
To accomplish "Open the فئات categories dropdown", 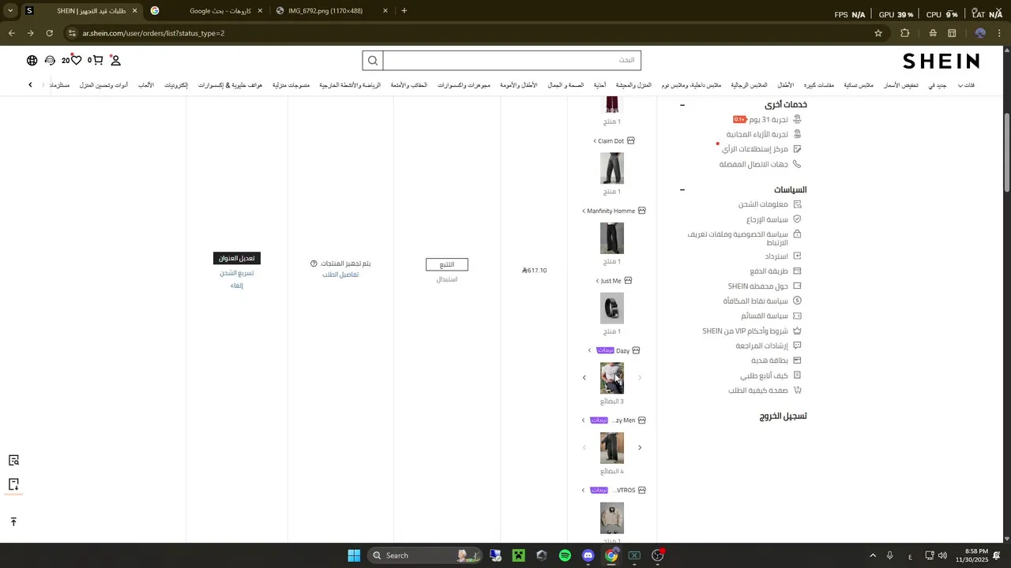I will coord(966,85).
